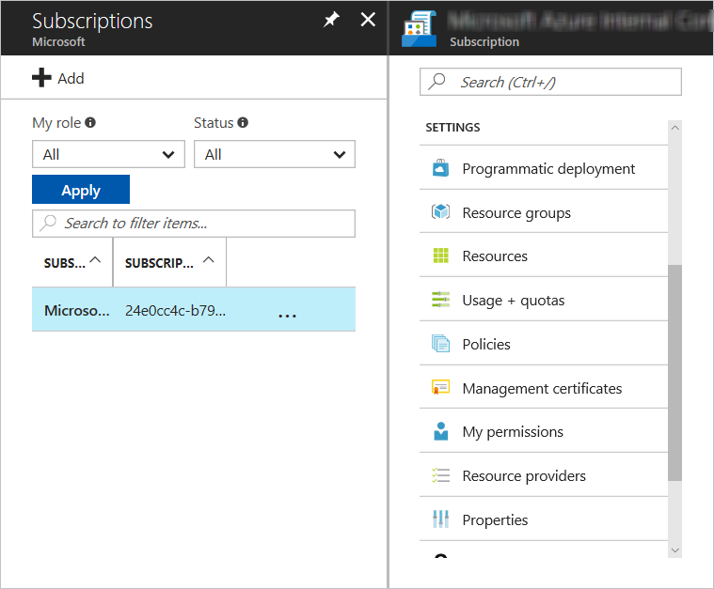Open Policies

coord(544,344)
